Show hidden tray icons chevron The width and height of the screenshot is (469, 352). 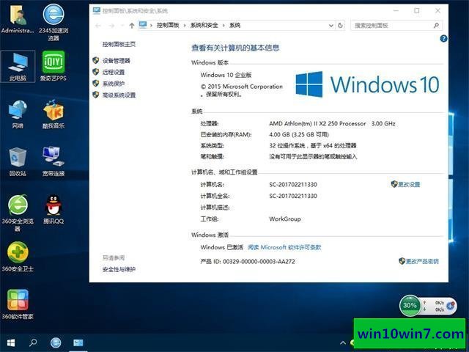pyautogui.click(x=343, y=342)
